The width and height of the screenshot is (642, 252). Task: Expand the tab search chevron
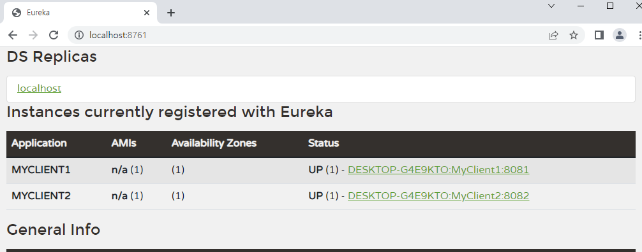point(551,6)
